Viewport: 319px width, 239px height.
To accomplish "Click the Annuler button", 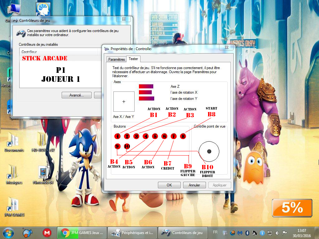I will tap(194, 185).
